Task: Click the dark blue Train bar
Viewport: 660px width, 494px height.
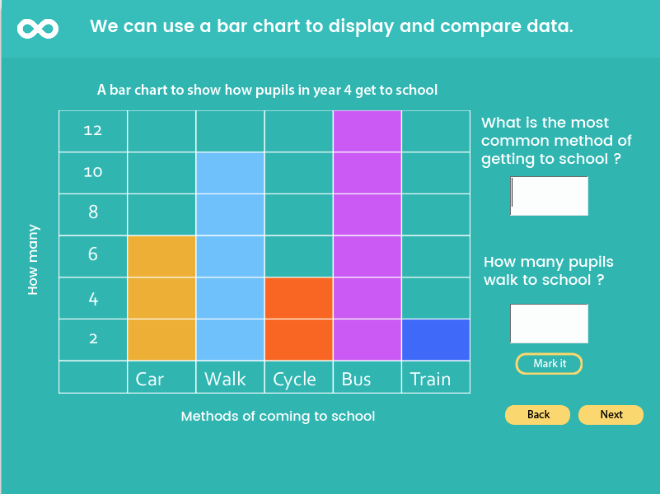Action: (x=436, y=340)
